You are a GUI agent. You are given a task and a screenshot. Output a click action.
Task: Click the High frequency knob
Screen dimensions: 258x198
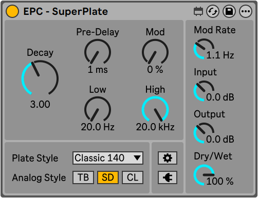coord(155,109)
